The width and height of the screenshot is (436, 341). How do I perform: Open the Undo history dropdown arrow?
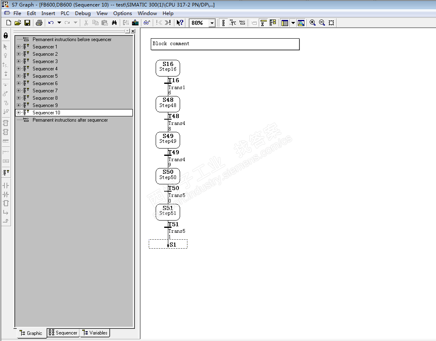coord(59,23)
